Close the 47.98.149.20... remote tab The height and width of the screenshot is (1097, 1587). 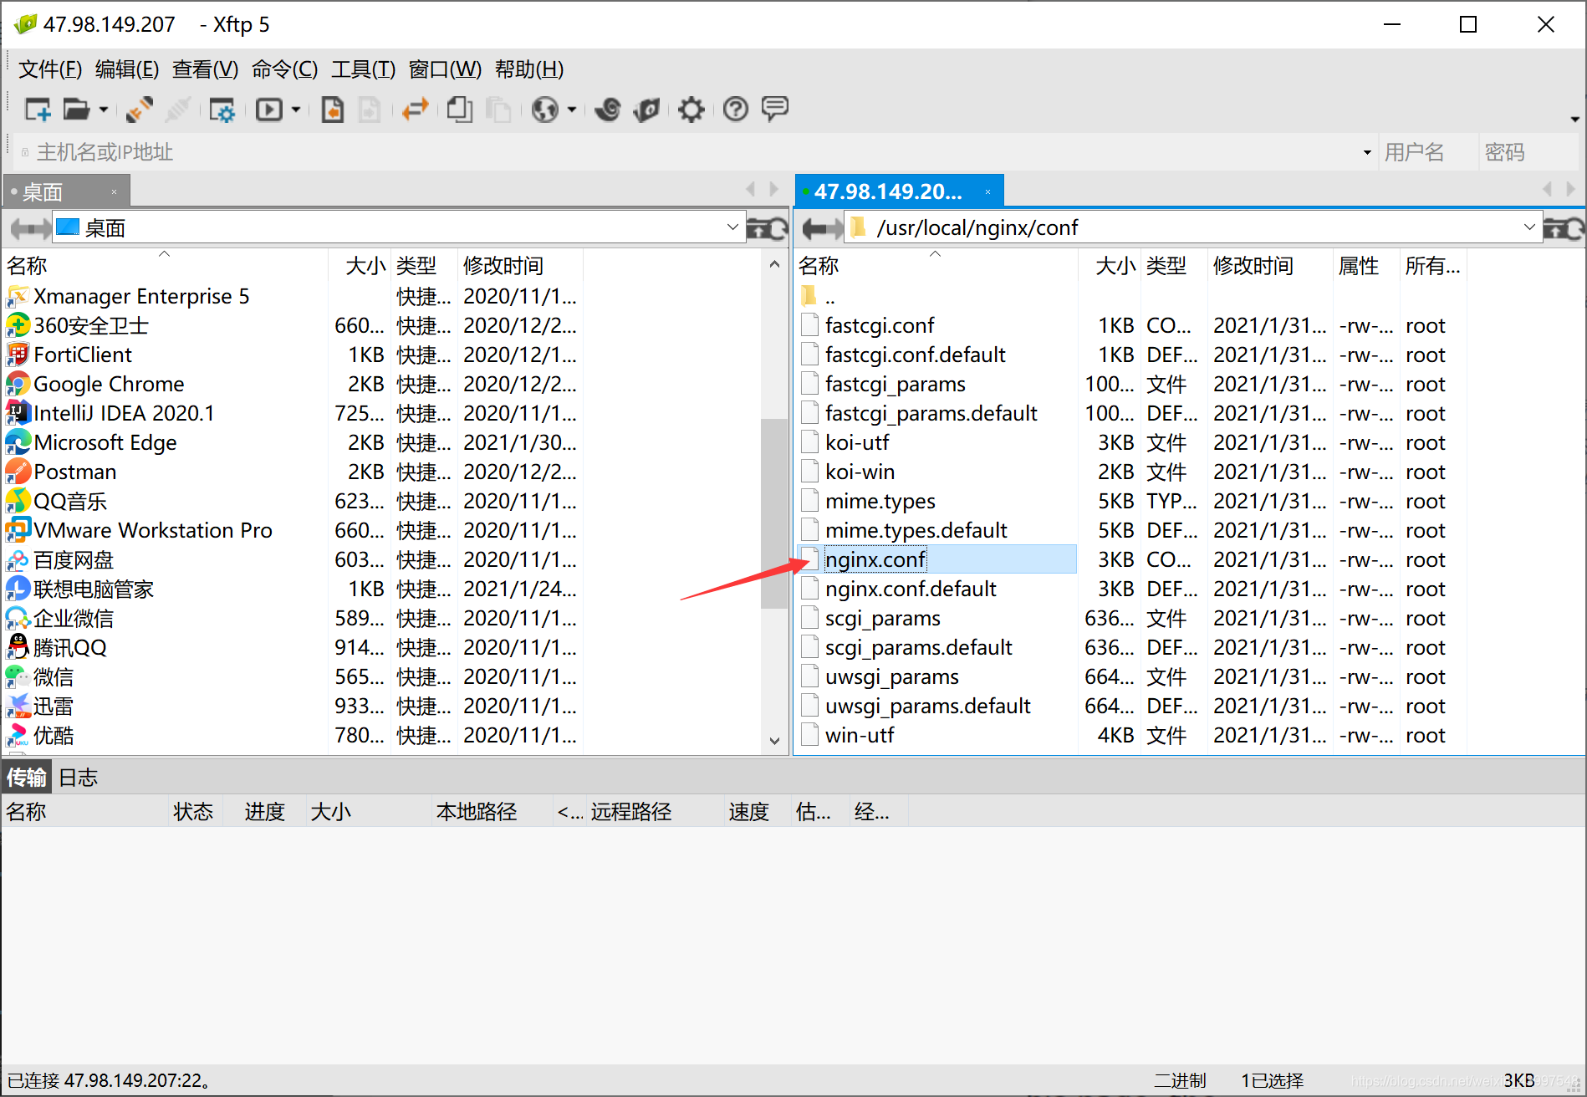click(x=987, y=192)
